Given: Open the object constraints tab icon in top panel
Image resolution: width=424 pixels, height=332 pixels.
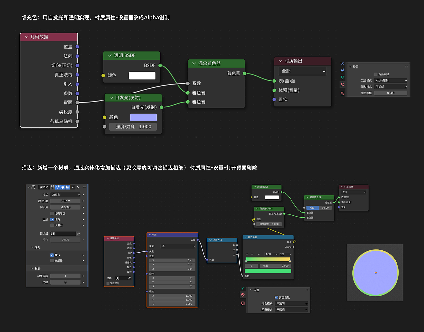Looking at the screenshot, I should [x=342, y=70].
